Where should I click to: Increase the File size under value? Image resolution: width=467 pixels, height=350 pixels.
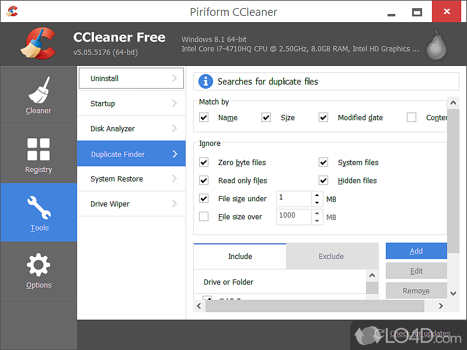click(317, 195)
